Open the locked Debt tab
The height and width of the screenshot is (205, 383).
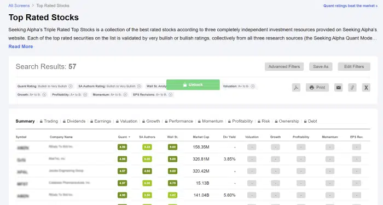click(x=310, y=121)
